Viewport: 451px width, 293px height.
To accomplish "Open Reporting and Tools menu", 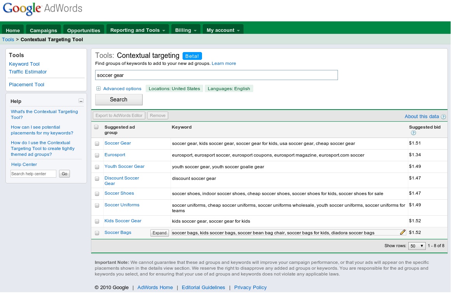I will [138, 30].
